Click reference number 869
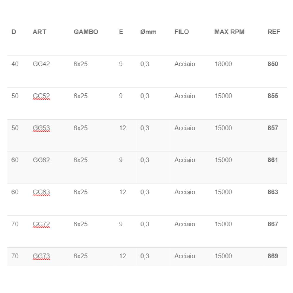The height and width of the screenshot is (293, 293). [x=273, y=256]
